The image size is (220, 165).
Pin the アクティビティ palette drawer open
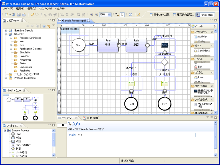[x=212, y=32]
